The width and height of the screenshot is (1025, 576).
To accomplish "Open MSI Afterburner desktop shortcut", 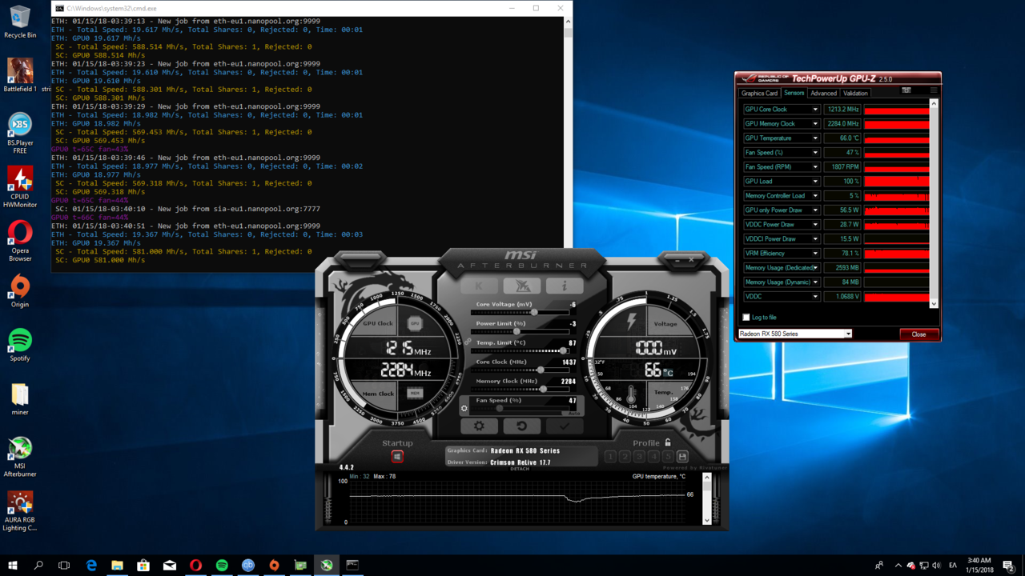I will pyautogui.click(x=20, y=458).
